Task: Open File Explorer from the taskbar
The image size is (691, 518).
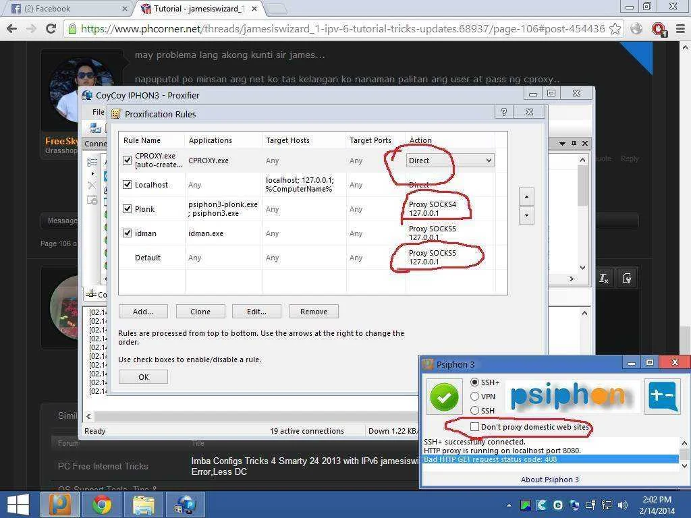Action: click(x=144, y=505)
